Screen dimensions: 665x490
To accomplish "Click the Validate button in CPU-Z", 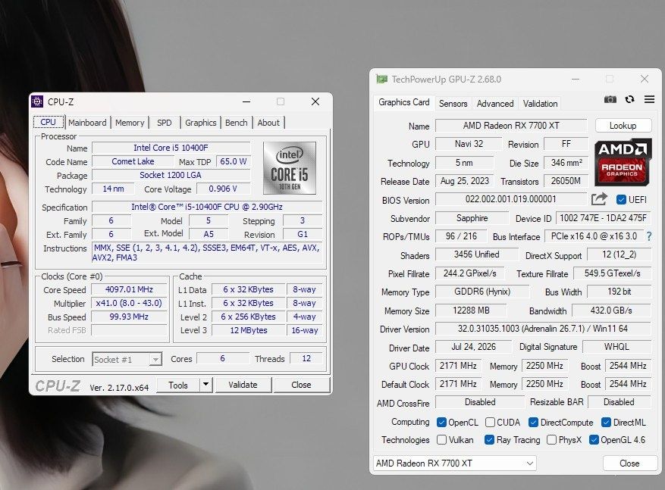I will coord(243,385).
